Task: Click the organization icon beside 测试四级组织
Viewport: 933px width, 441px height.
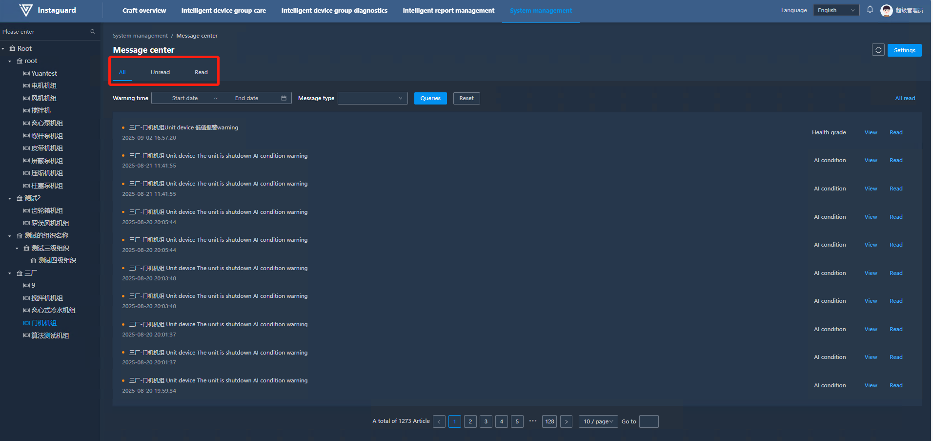Action: tap(33, 261)
